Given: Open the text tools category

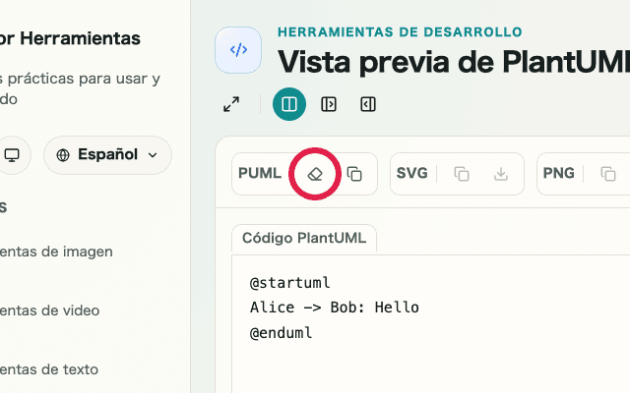Looking at the screenshot, I should [x=49, y=369].
